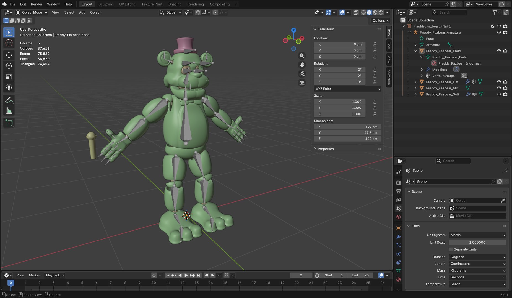Click the Scale X value field

tap(340, 102)
